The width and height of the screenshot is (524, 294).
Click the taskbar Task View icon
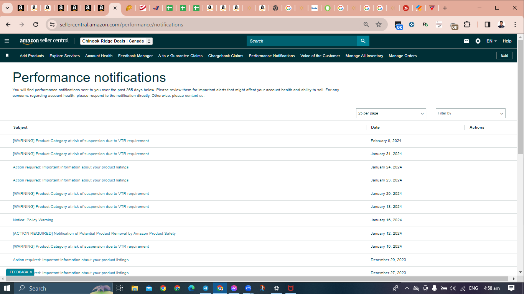click(x=120, y=288)
